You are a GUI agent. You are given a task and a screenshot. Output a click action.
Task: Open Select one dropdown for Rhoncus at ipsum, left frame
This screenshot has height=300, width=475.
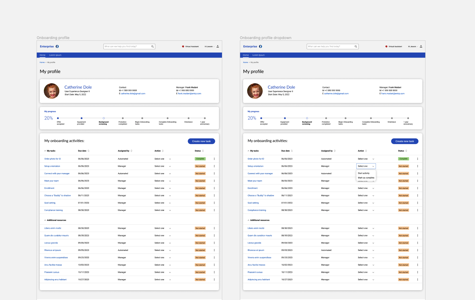coord(163,250)
